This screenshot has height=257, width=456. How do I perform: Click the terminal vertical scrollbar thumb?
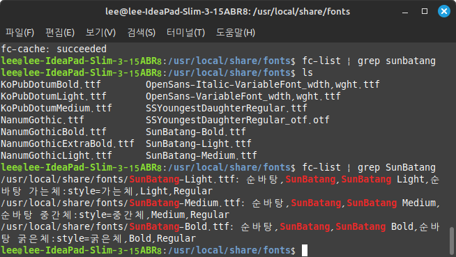[452, 241]
